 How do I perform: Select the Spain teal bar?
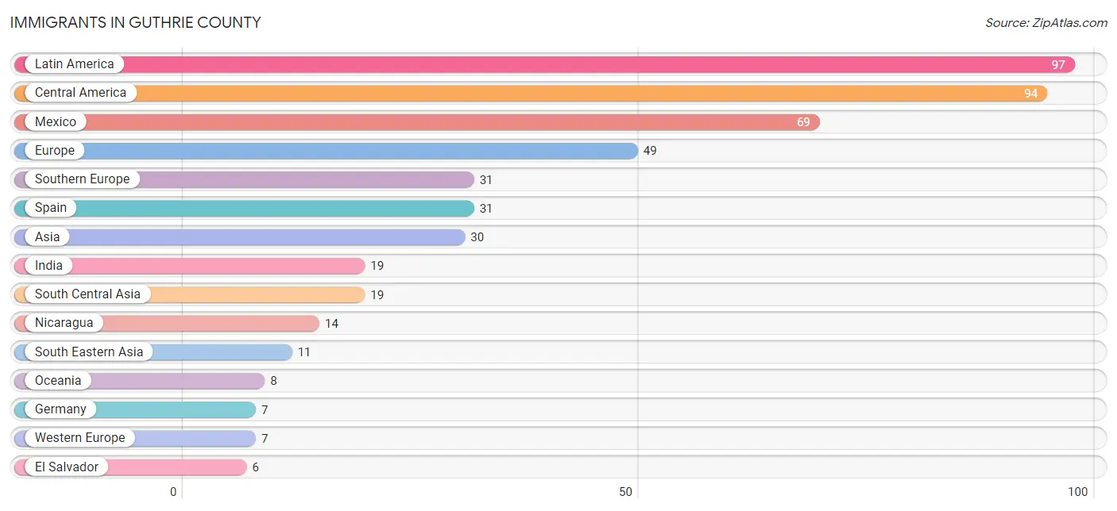pyautogui.click(x=244, y=208)
